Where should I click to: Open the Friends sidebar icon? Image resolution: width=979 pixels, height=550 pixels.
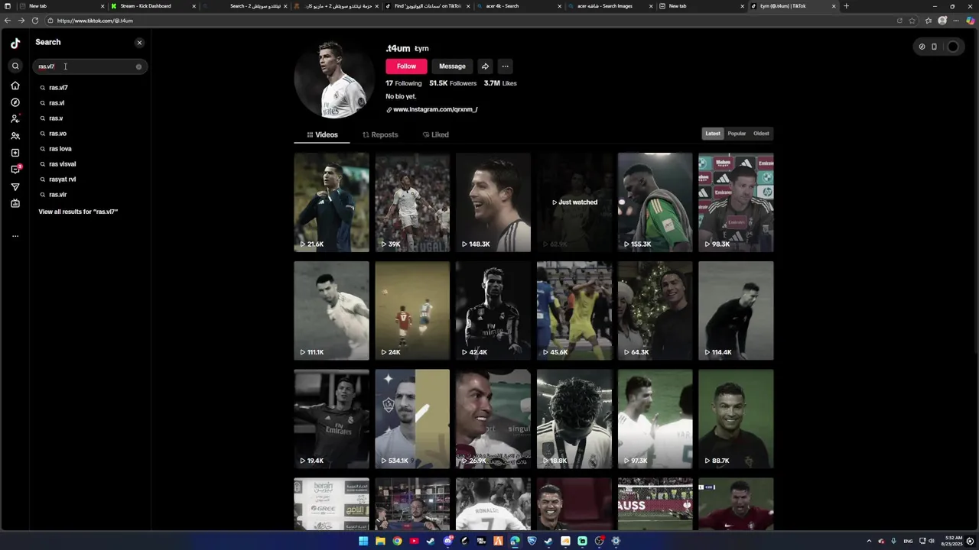[x=15, y=136]
